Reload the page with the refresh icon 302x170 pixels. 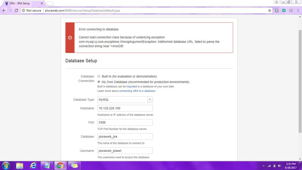[16, 10]
